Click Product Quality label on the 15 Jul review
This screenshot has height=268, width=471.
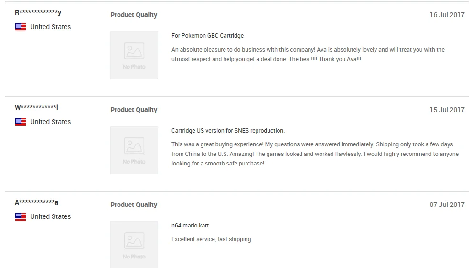pyautogui.click(x=134, y=110)
